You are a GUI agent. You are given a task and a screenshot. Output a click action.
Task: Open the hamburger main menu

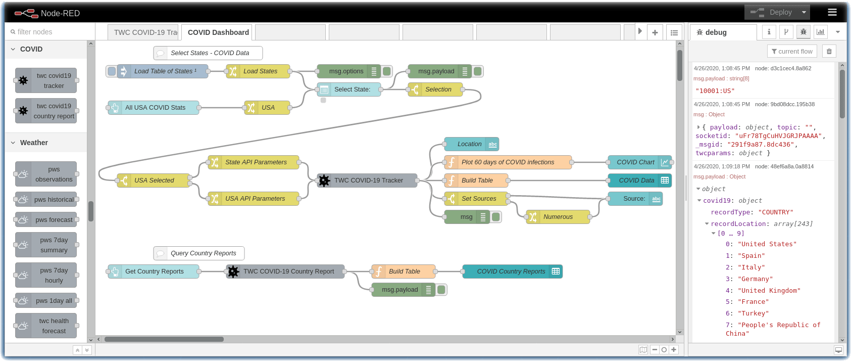click(832, 12)
